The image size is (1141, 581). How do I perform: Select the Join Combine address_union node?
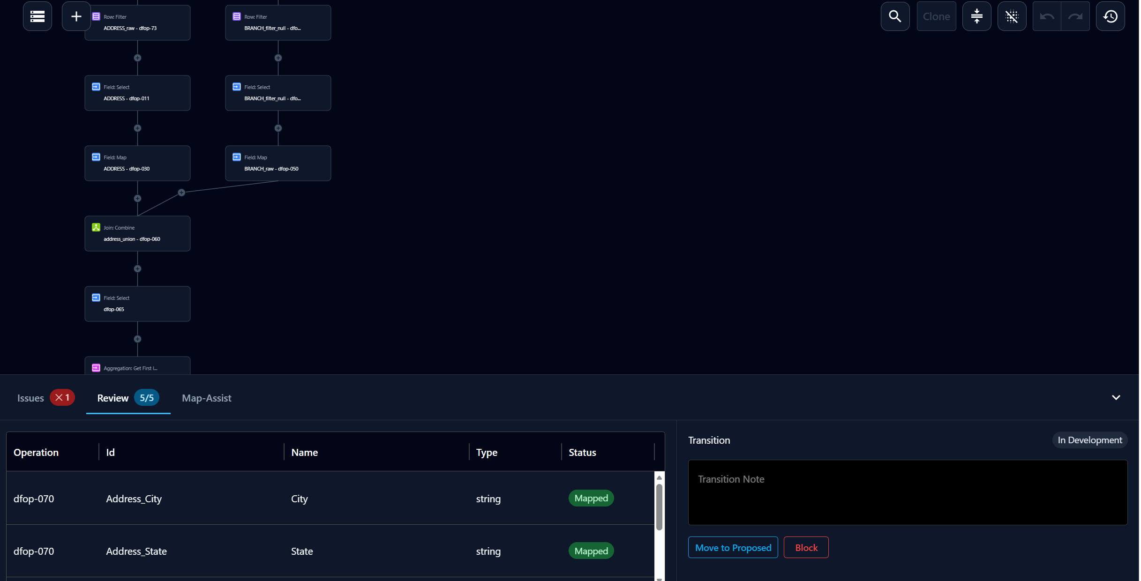[x=137, y=233]
